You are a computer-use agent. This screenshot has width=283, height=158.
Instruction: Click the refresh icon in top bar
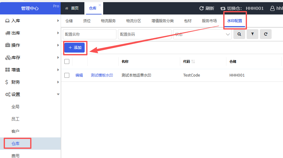click(x=202, y=8)
